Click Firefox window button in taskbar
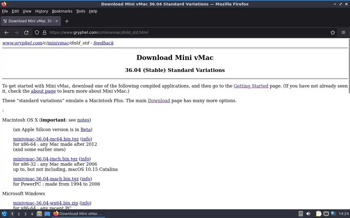350x218 pixels. [x=78, y=214]
